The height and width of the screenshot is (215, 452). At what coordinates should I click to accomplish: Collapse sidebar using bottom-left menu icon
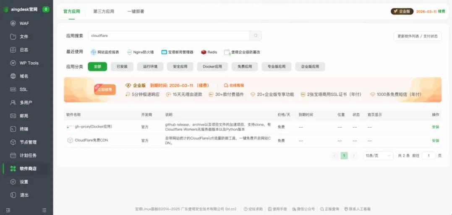coord(8,210)
